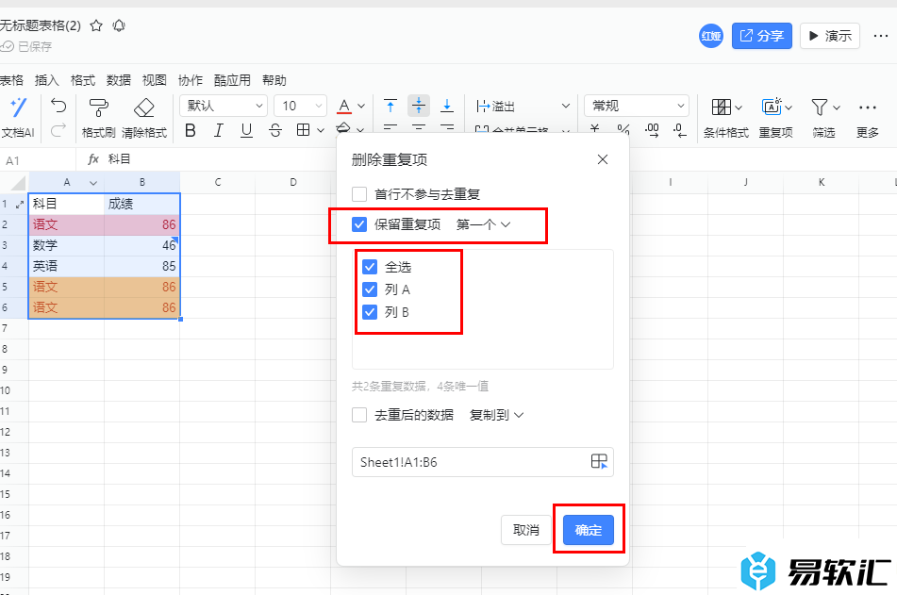Open the Format menu
Viewport: 897px width, 595px height.
tap(82, 80)
